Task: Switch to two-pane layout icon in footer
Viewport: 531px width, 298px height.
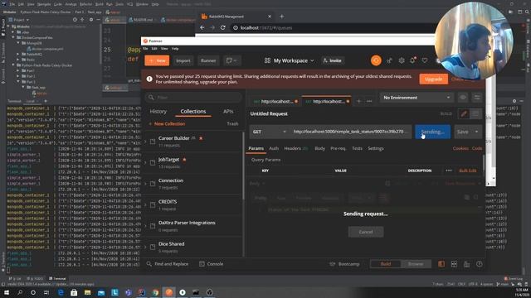Action: point(454,264)
